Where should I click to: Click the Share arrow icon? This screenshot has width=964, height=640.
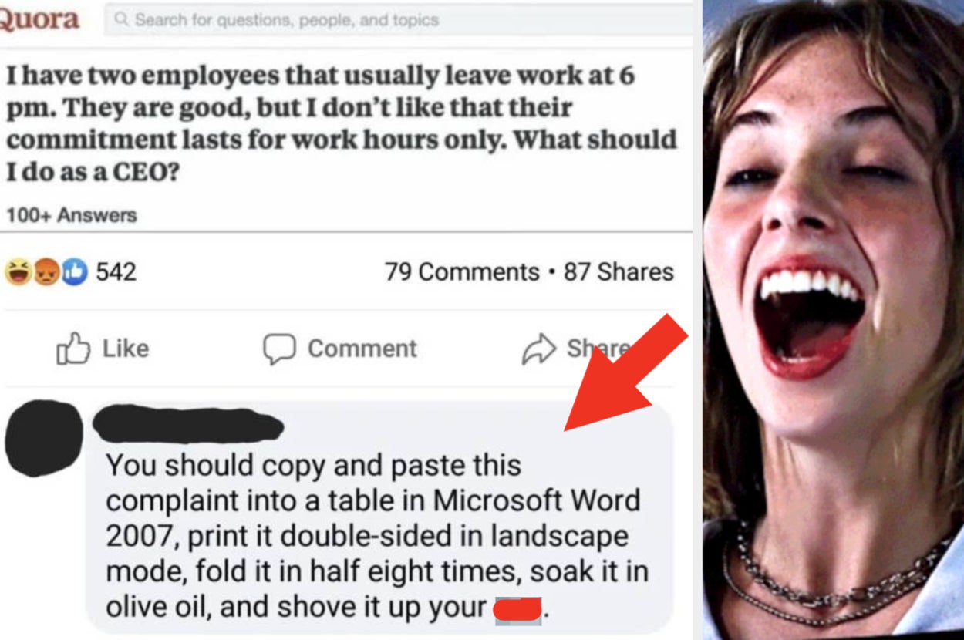tap(539, 349)
